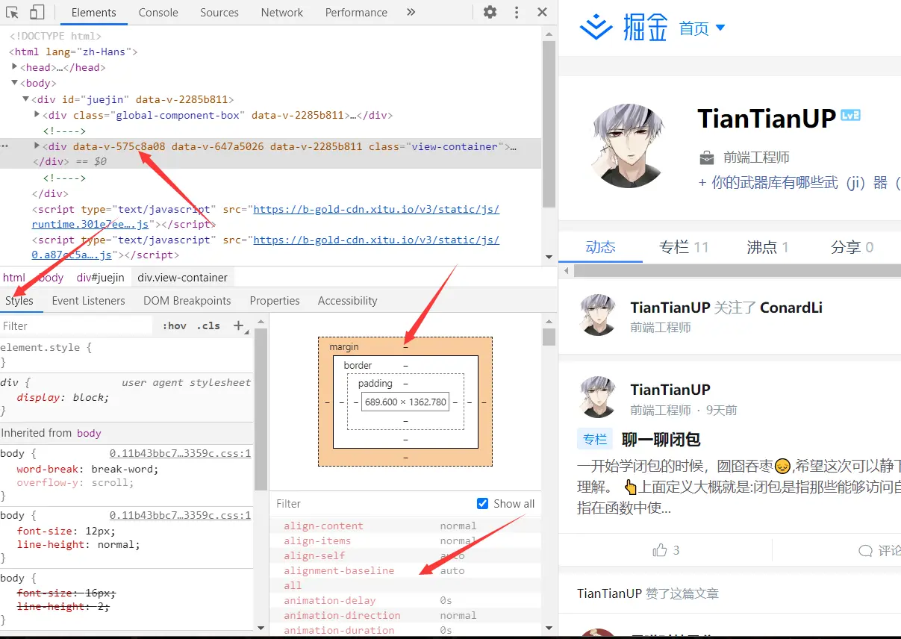The width and height of the screenshot is (901, 639).
Task: Click avatar next to 9天前 post
Action: click(599, 397)
